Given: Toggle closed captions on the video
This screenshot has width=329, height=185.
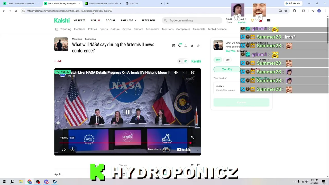Looking at the screenshot, I should [185, 72].
